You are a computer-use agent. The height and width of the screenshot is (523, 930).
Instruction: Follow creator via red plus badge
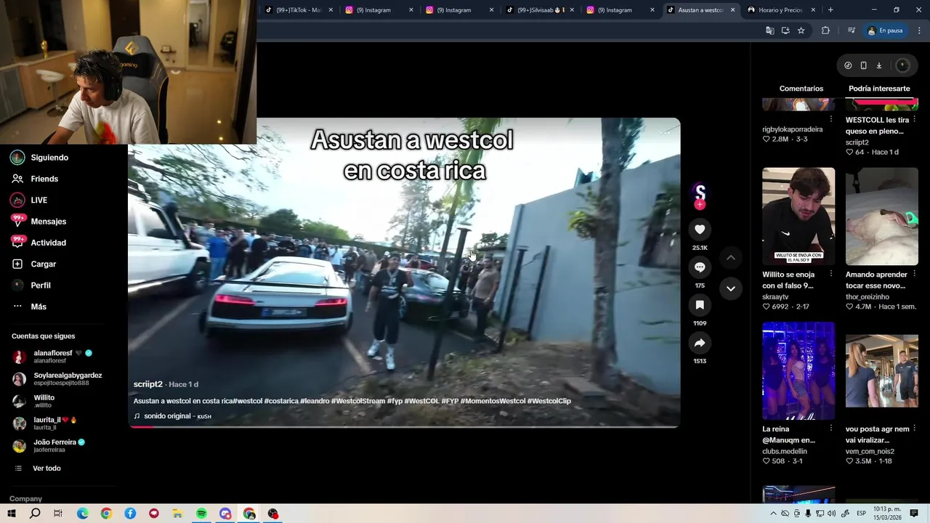(x=700, y=205)
